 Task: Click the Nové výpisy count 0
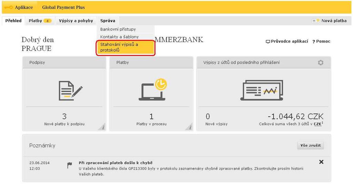click(208, 116)
